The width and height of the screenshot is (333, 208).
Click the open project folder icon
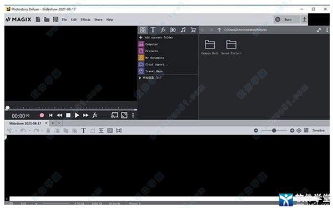(47, 19)
